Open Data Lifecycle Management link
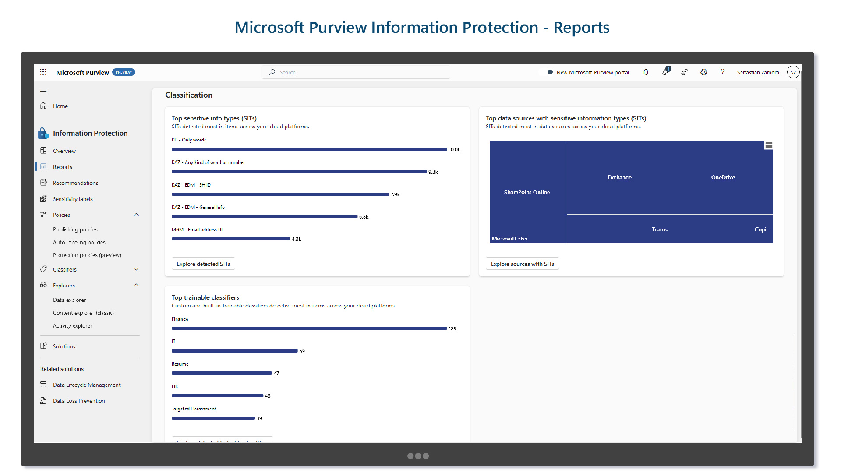Image resolution: width=841 pixels, height=473 pixels. point(87,385)
